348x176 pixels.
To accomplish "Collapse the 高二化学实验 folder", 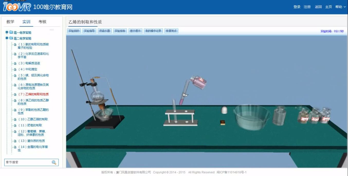I will point(7,38).
